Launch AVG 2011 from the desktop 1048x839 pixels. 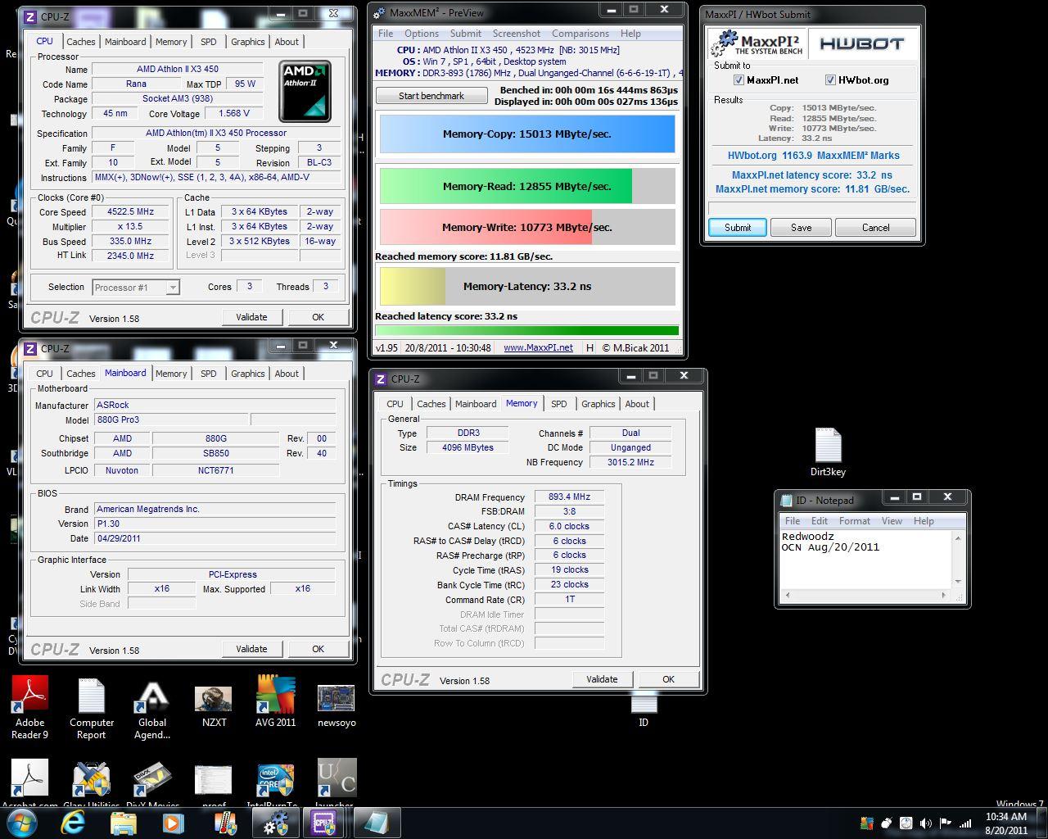[x=275, y=701]
